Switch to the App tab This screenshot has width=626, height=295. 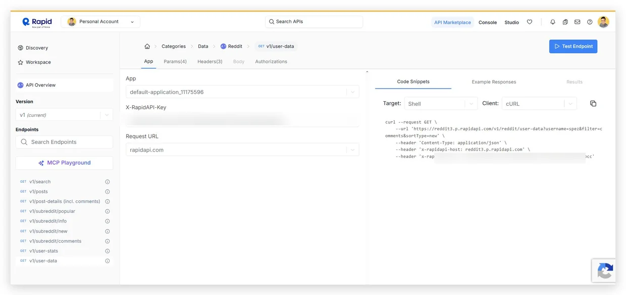148,61
